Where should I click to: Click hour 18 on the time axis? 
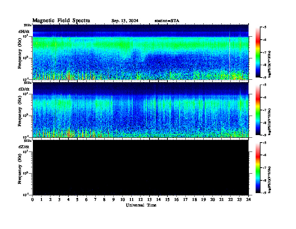click(194, 199)
